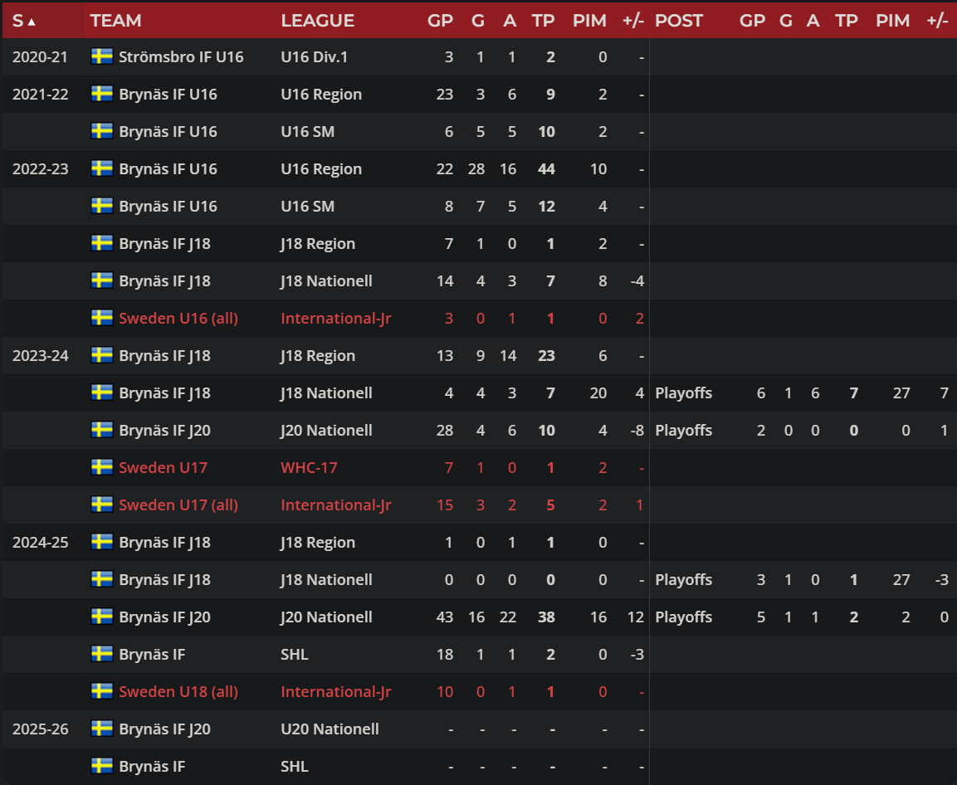The height and width of the screenshot is (785, 957).
Task: Click flag beside Brynäs IF 2024-25 SHL row
Action: (102, 654)
